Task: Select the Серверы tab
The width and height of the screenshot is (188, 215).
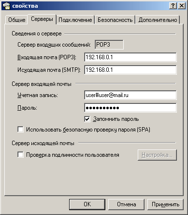Action: click(42, 19)
